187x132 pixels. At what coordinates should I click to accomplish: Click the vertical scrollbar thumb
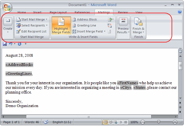pos(180,66)
